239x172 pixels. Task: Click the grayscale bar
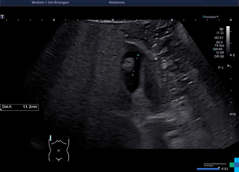click(228, 40)
